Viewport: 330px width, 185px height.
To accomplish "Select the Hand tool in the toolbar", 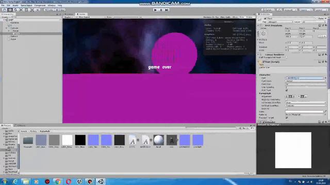I will pos(5,10).
